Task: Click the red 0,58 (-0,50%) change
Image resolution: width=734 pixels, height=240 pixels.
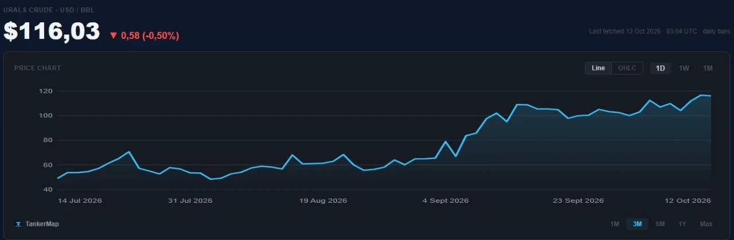Action: pyautogui.click(x=150, y=36)
